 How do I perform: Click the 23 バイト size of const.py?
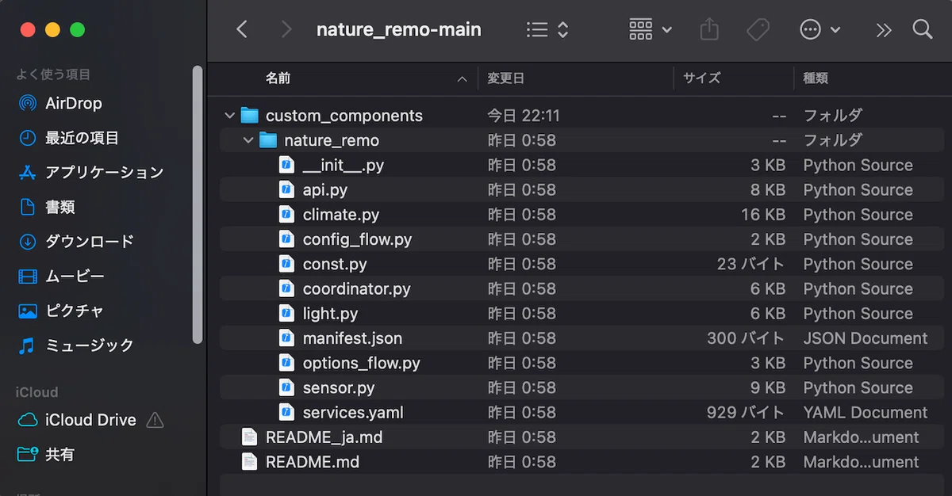pos(751,263)
